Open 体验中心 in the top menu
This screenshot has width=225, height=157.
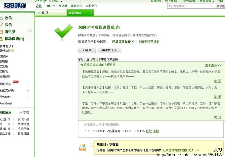[x=76, y=6]
